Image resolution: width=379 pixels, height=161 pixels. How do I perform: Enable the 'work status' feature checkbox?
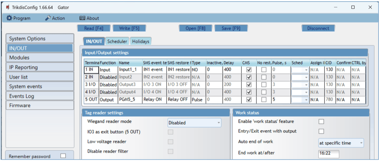321,122
